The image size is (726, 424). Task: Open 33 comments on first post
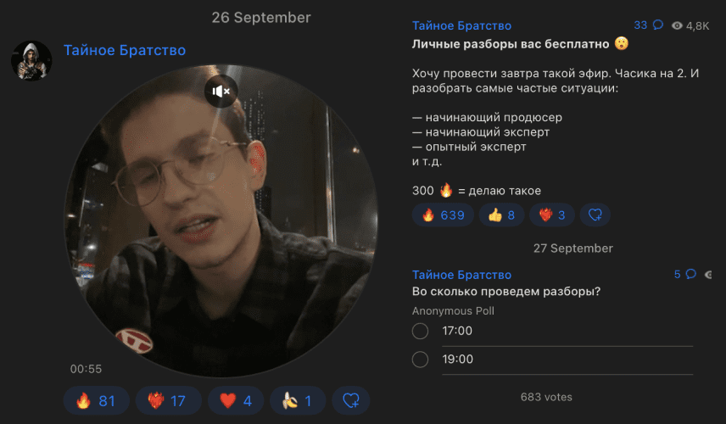[648, 25]
